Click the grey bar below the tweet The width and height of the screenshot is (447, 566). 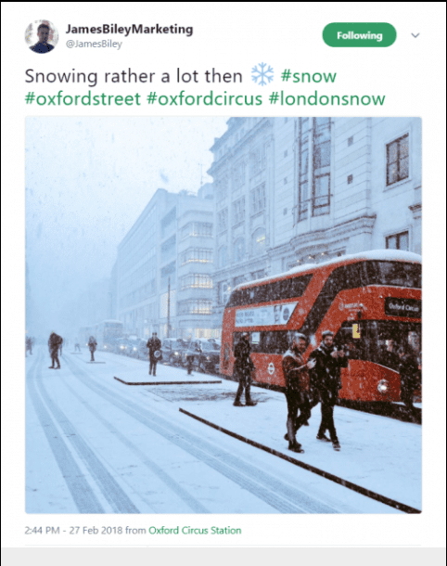pos(223,556)
